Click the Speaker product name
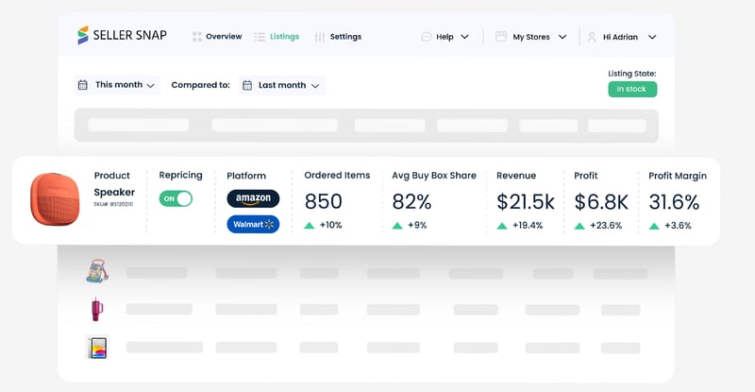This screenshot has width=755, height=392. pyautogui.click(x=114, y=193)
